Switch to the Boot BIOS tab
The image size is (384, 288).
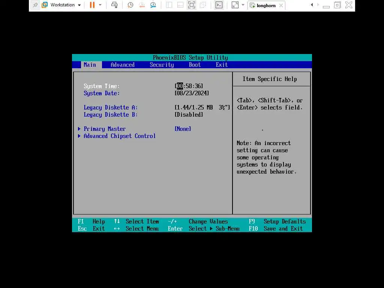[195, 64]
